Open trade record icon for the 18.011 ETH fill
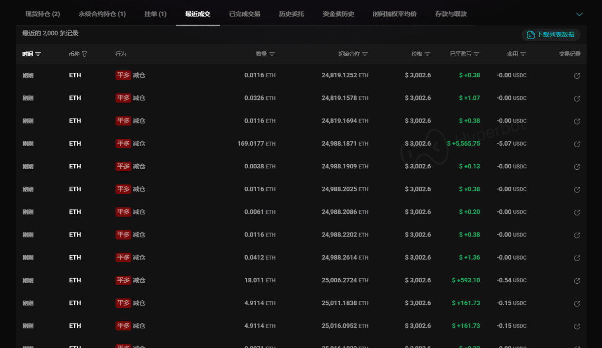 (x=576, y=280)
